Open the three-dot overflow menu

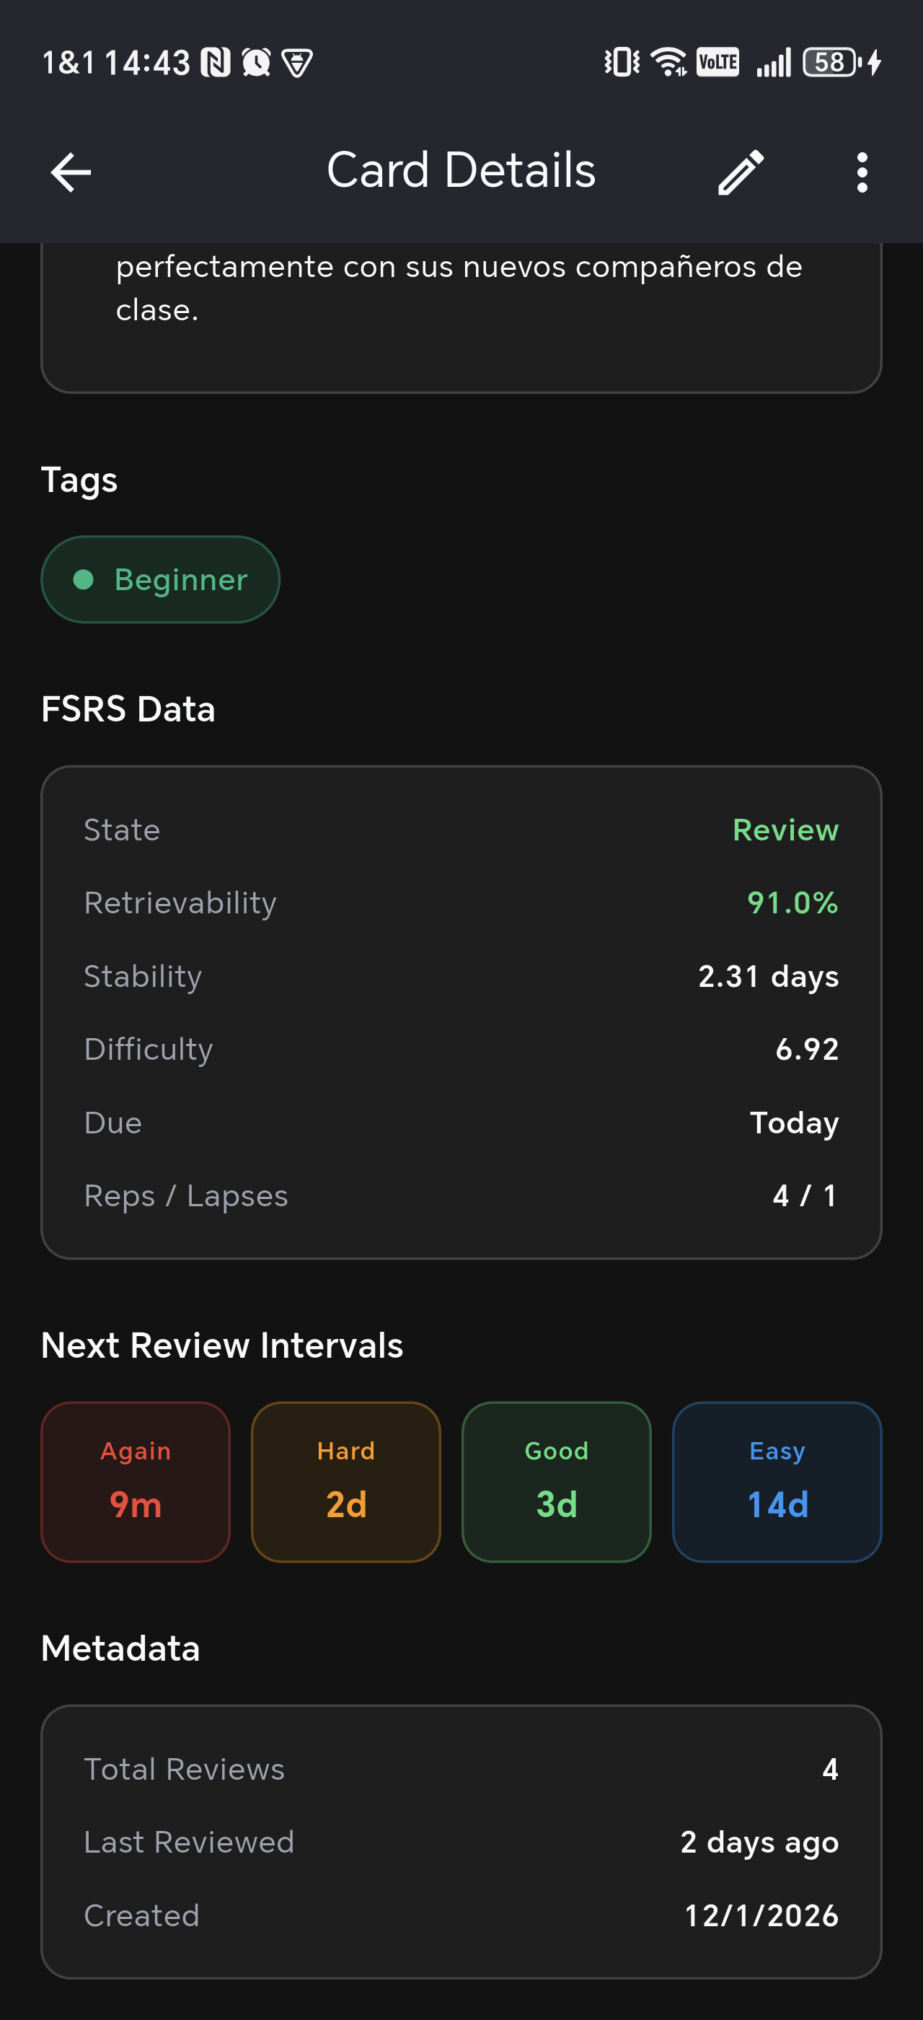click(862, 172)
